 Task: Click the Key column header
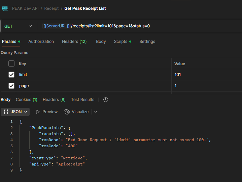22,64
